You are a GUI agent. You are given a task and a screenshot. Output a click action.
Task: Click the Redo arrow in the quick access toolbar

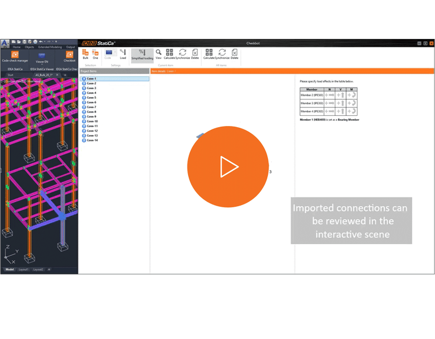click(49, 42)
